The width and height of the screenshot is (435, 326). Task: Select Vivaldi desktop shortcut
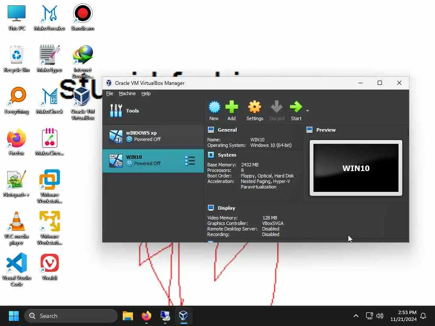click(x=49, y=267)
